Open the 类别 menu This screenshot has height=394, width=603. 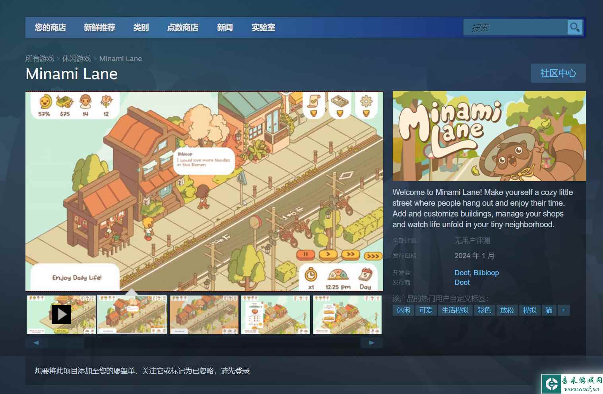tap(141, 27)
